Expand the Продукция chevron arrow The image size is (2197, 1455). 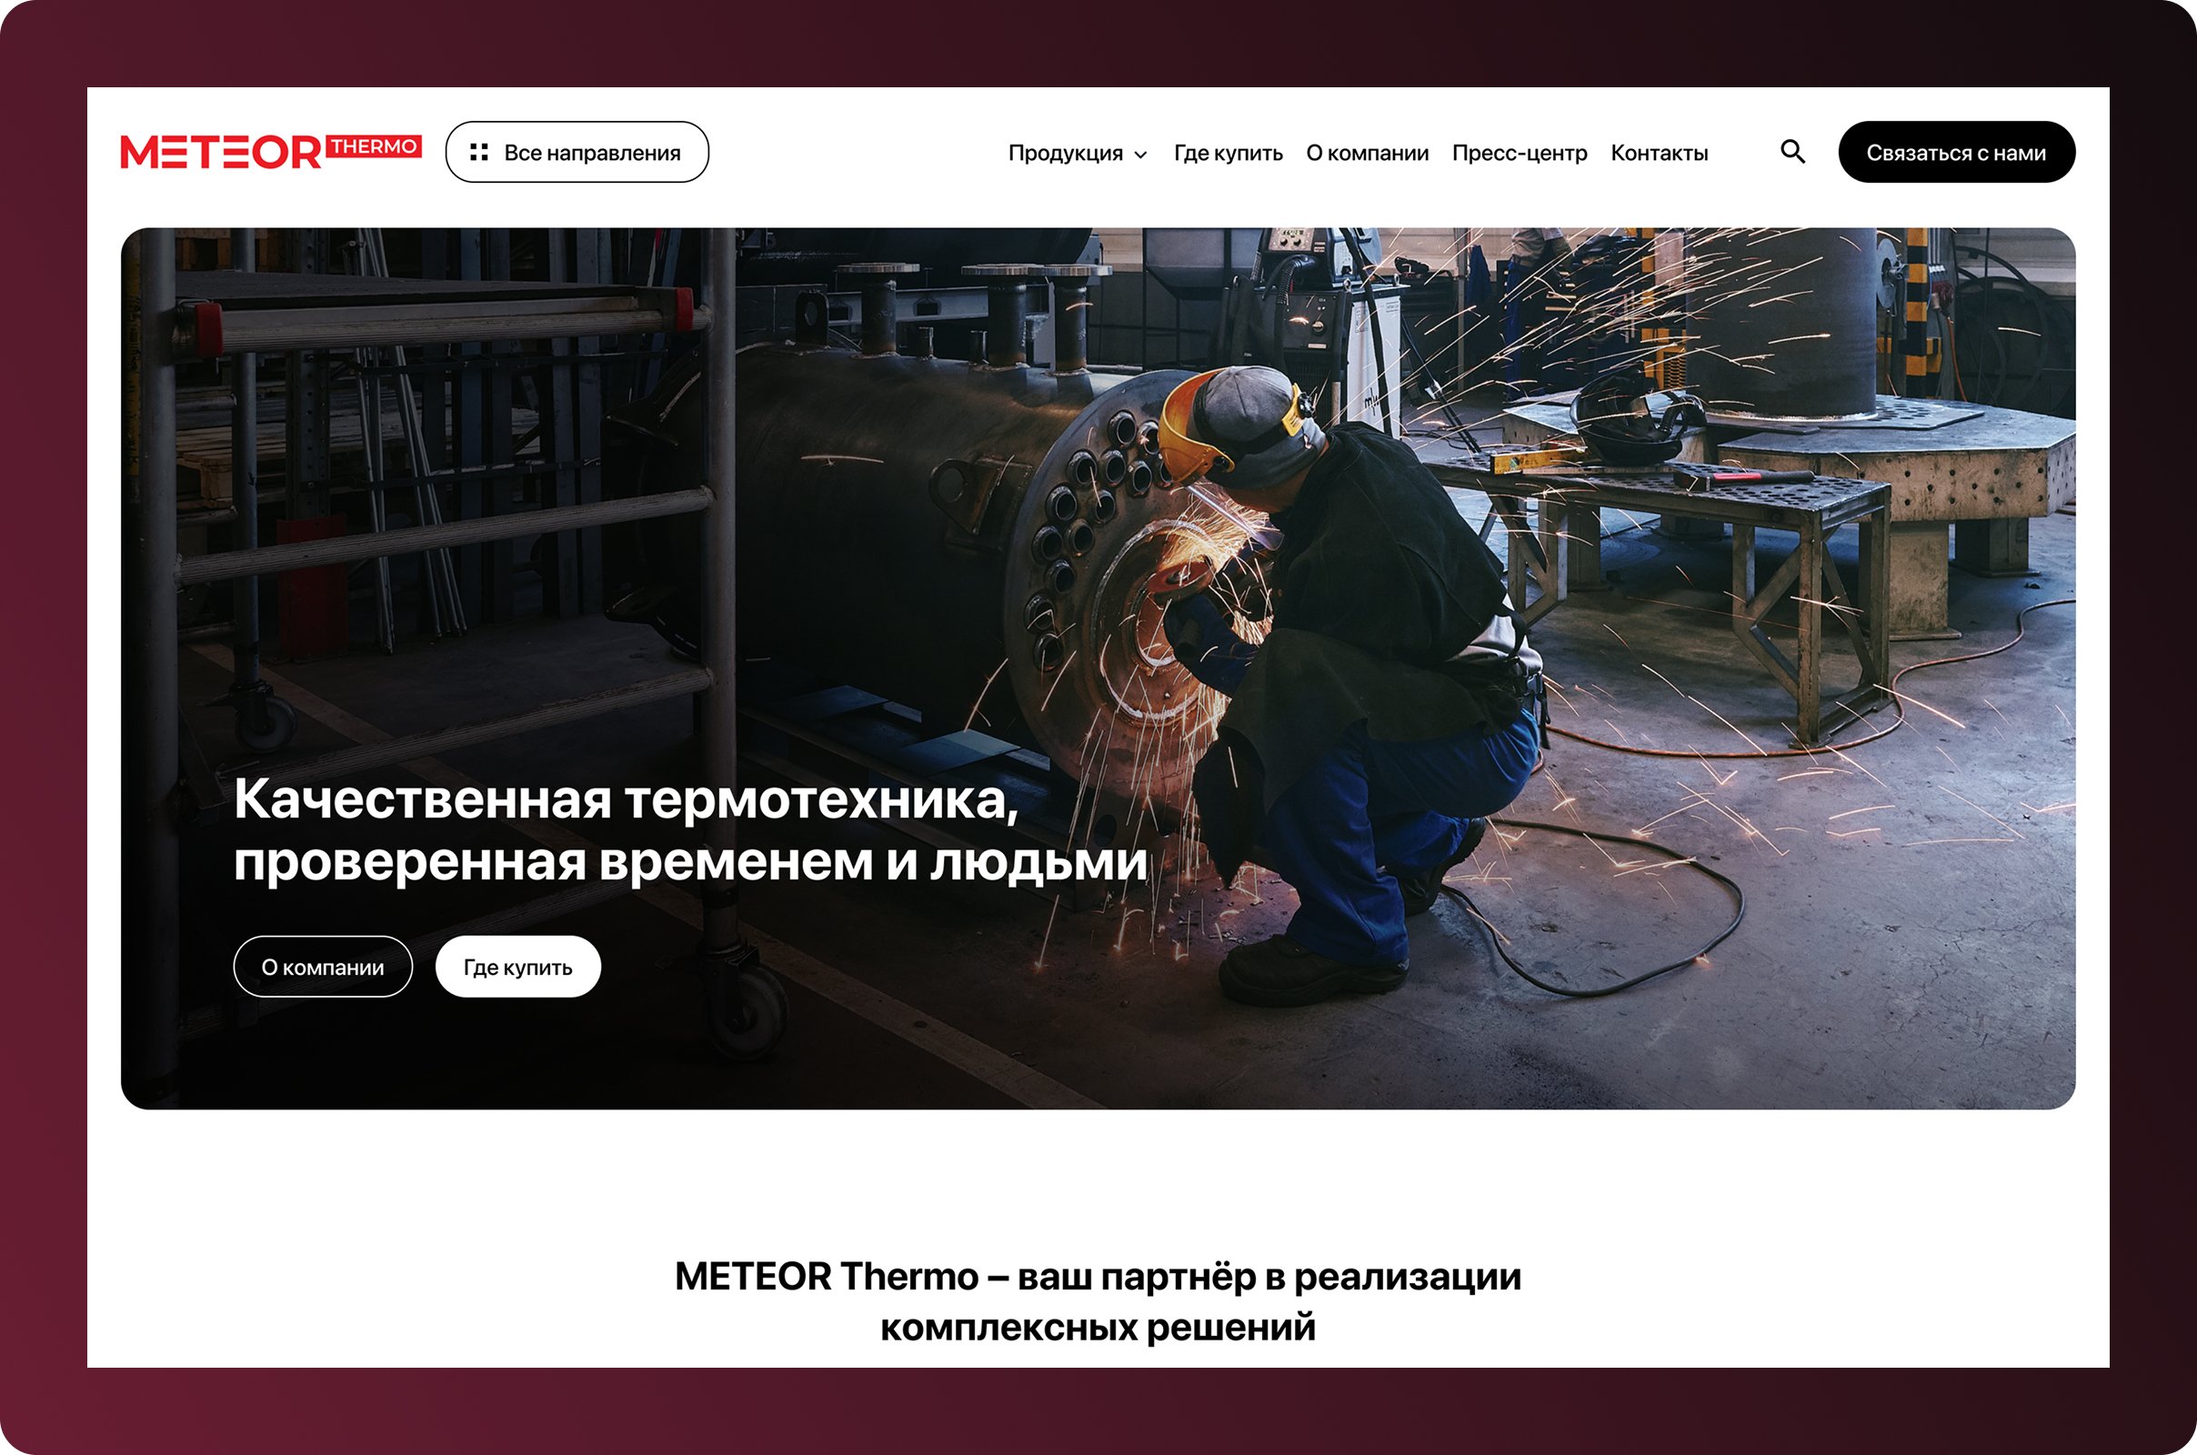pyautogui.click(x=1140, y=155)
